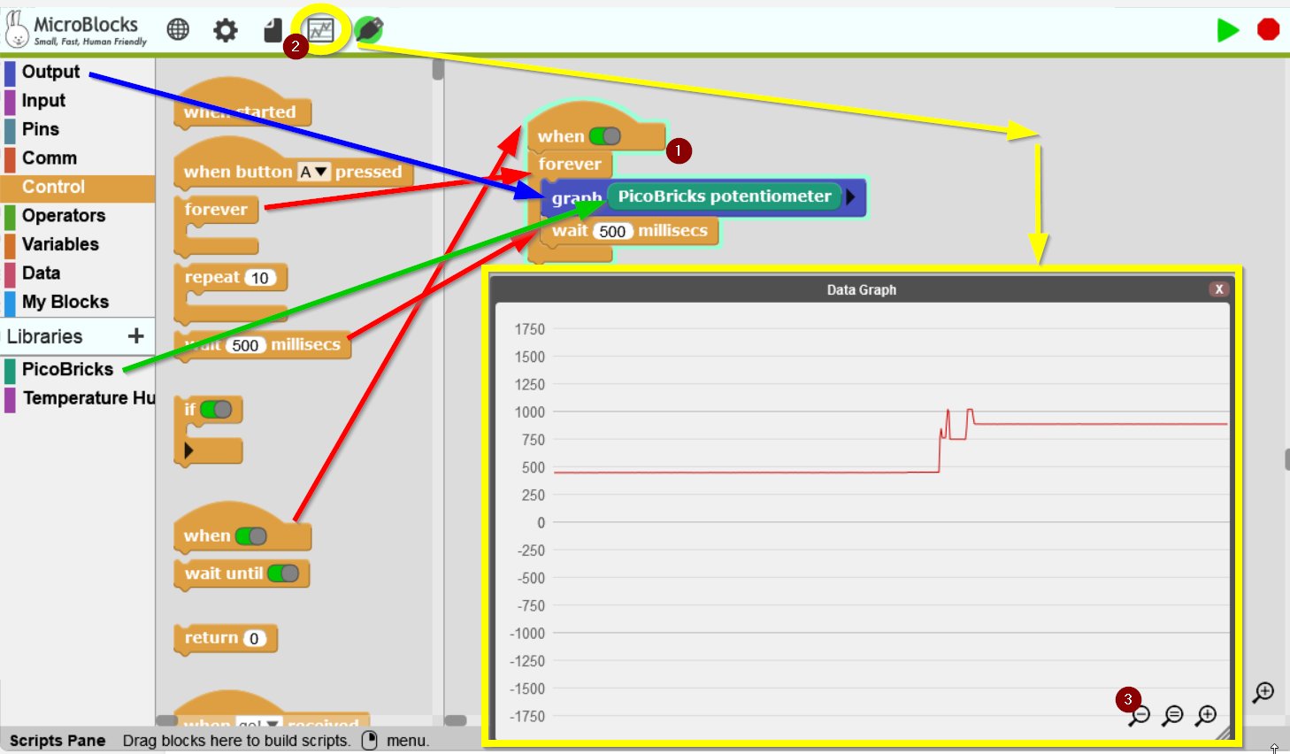Screen dimensions: 1290x754
Task: Click the forever block in script
Action: point(569,164)
